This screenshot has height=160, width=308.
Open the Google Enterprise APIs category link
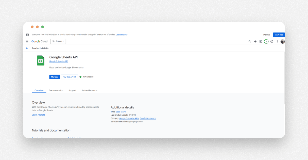(x=129, y=118)
